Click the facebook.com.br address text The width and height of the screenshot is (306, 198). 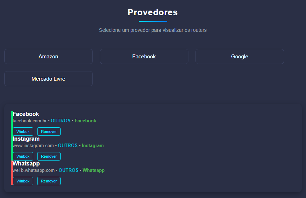point(30,121)
